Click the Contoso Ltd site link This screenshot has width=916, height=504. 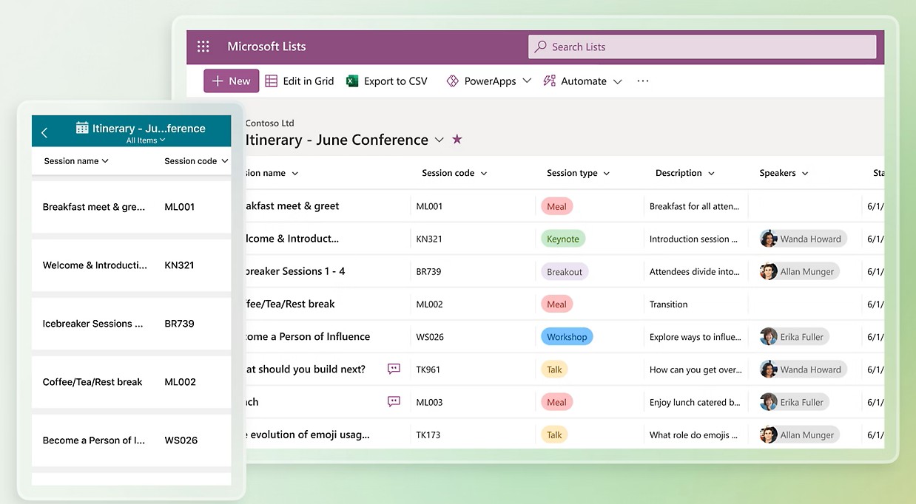coord(269,123)
